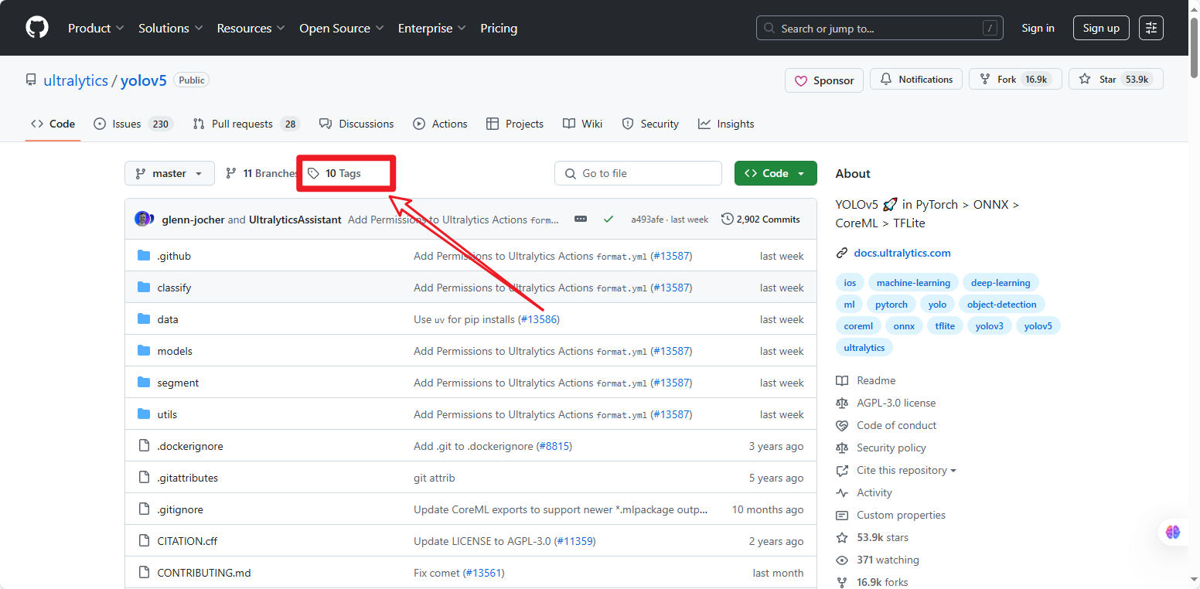View the Insights tab
Image resolution: width=1200 pixels, height=589 pixels.
[x=726, y=124]
